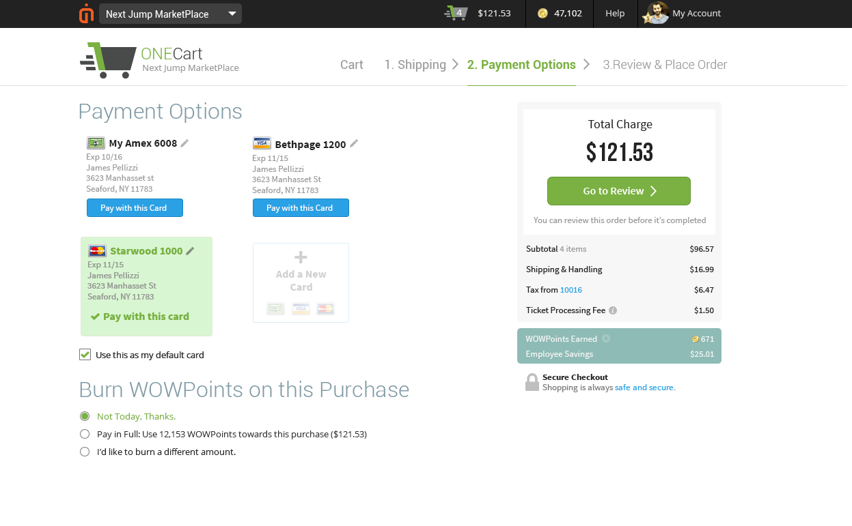Click the orange Next Jump logo icon
The width and height of the screenshot is (852, 526).
pos(86,14)
